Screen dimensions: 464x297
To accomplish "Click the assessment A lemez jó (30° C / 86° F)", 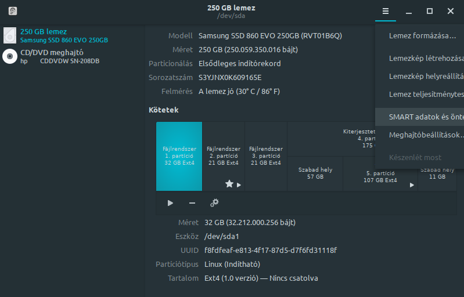I will tap(239, 91).
